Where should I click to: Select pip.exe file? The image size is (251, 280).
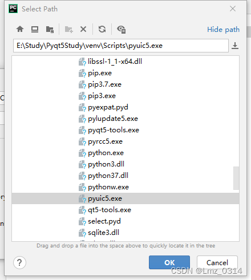[100, 73]
